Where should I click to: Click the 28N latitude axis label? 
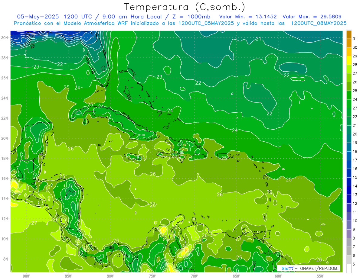coord(5,58)
